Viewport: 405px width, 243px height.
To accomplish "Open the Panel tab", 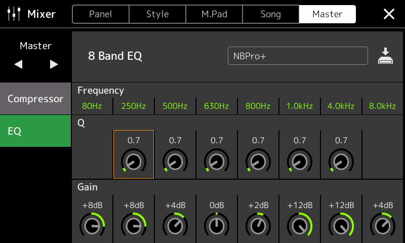I will (x=101, y=14).
